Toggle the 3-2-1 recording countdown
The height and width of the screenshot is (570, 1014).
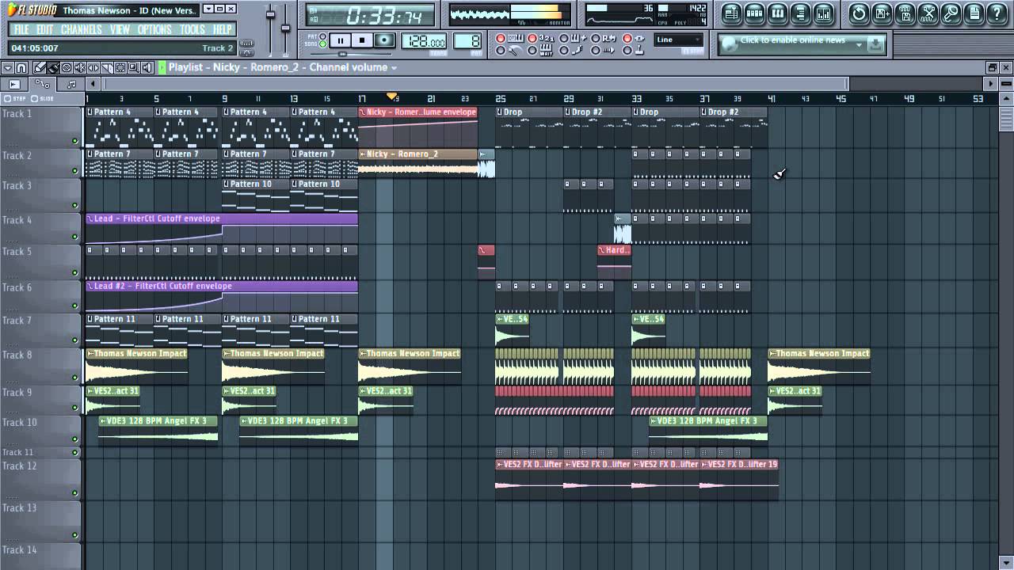532,38
